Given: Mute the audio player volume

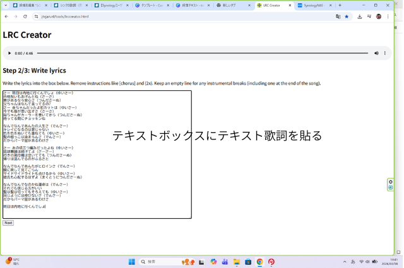Looking at the screenshot, I should tap(376, 54).
